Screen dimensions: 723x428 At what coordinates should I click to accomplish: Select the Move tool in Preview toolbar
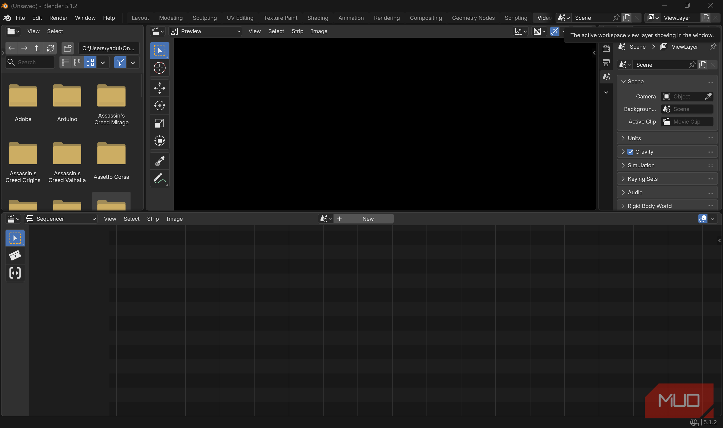pyautogui.click(x=159, y=88)
